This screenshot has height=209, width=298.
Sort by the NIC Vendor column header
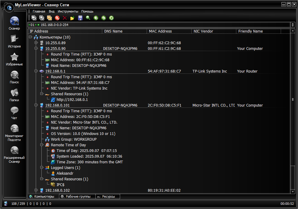214,31
